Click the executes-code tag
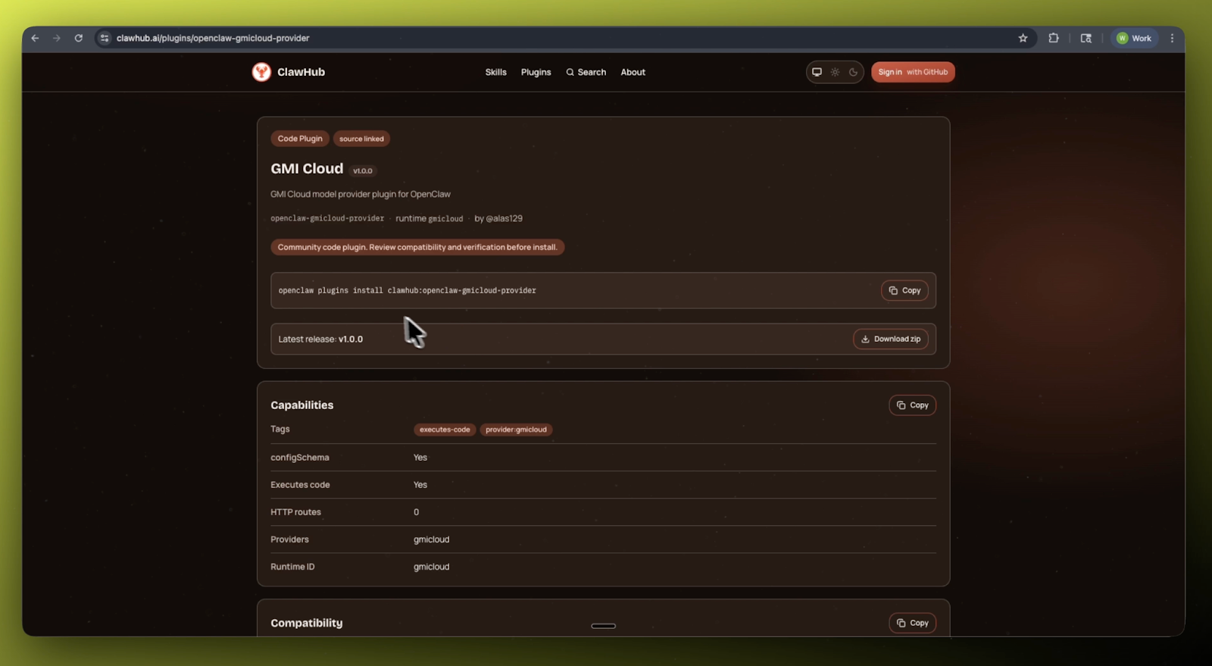This screenshot has width=1212, height=666. (x=445, y=430)
